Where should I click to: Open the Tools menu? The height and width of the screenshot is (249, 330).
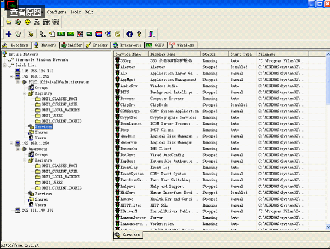75,12
